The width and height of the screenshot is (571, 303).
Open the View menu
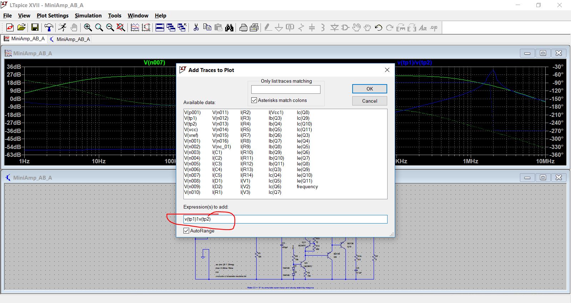24,16
